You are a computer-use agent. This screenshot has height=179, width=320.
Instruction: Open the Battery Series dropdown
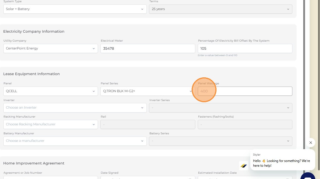[x=221, y=141]
